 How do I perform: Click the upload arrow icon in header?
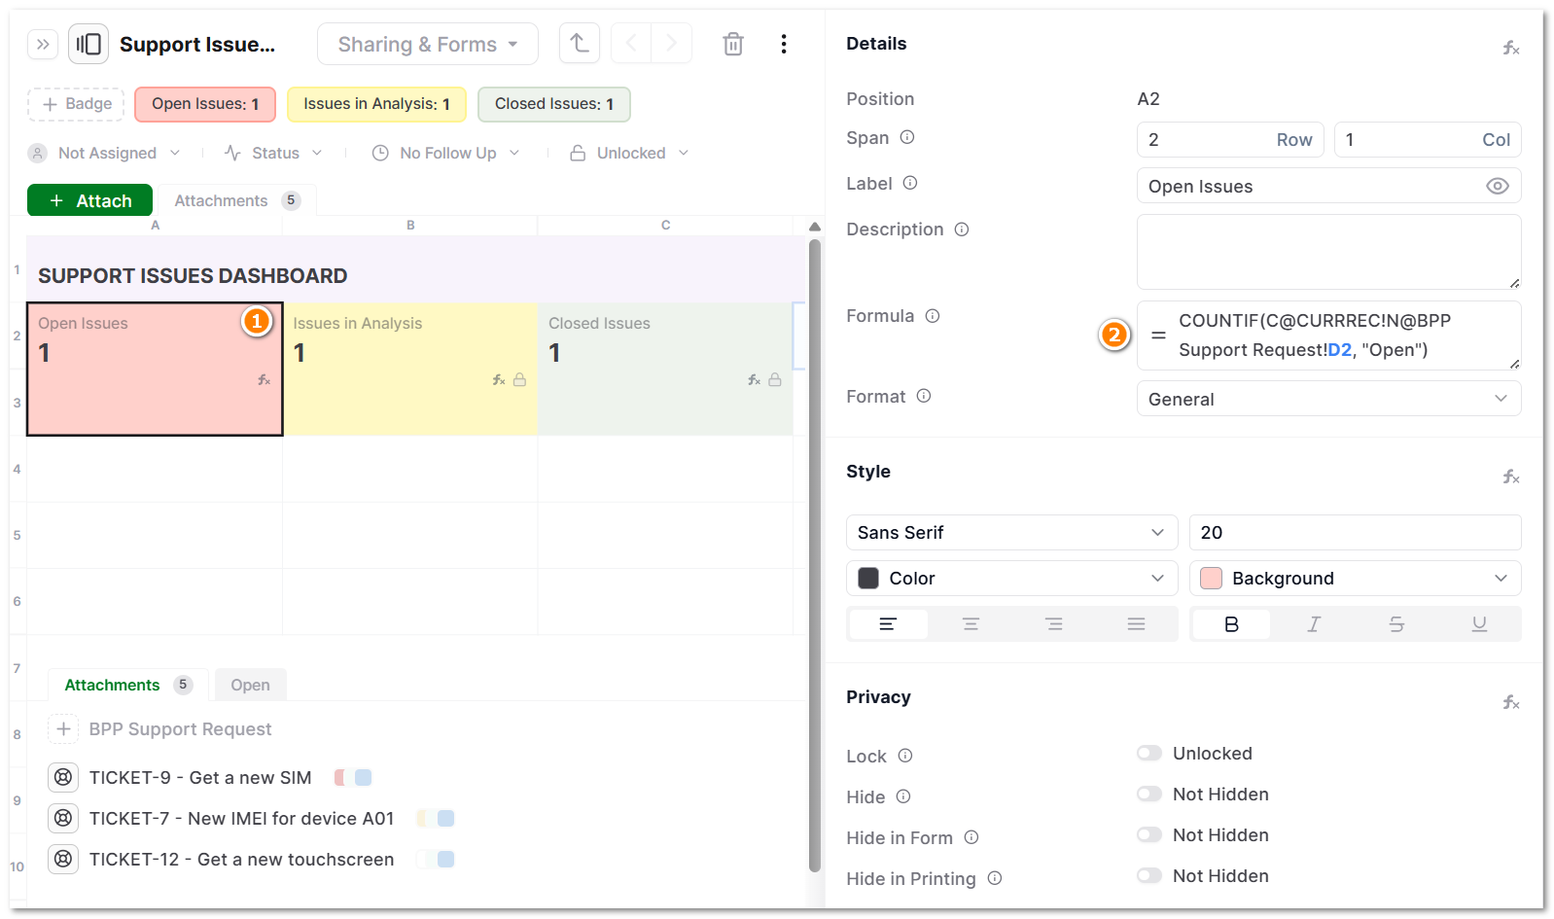point(580,44)
